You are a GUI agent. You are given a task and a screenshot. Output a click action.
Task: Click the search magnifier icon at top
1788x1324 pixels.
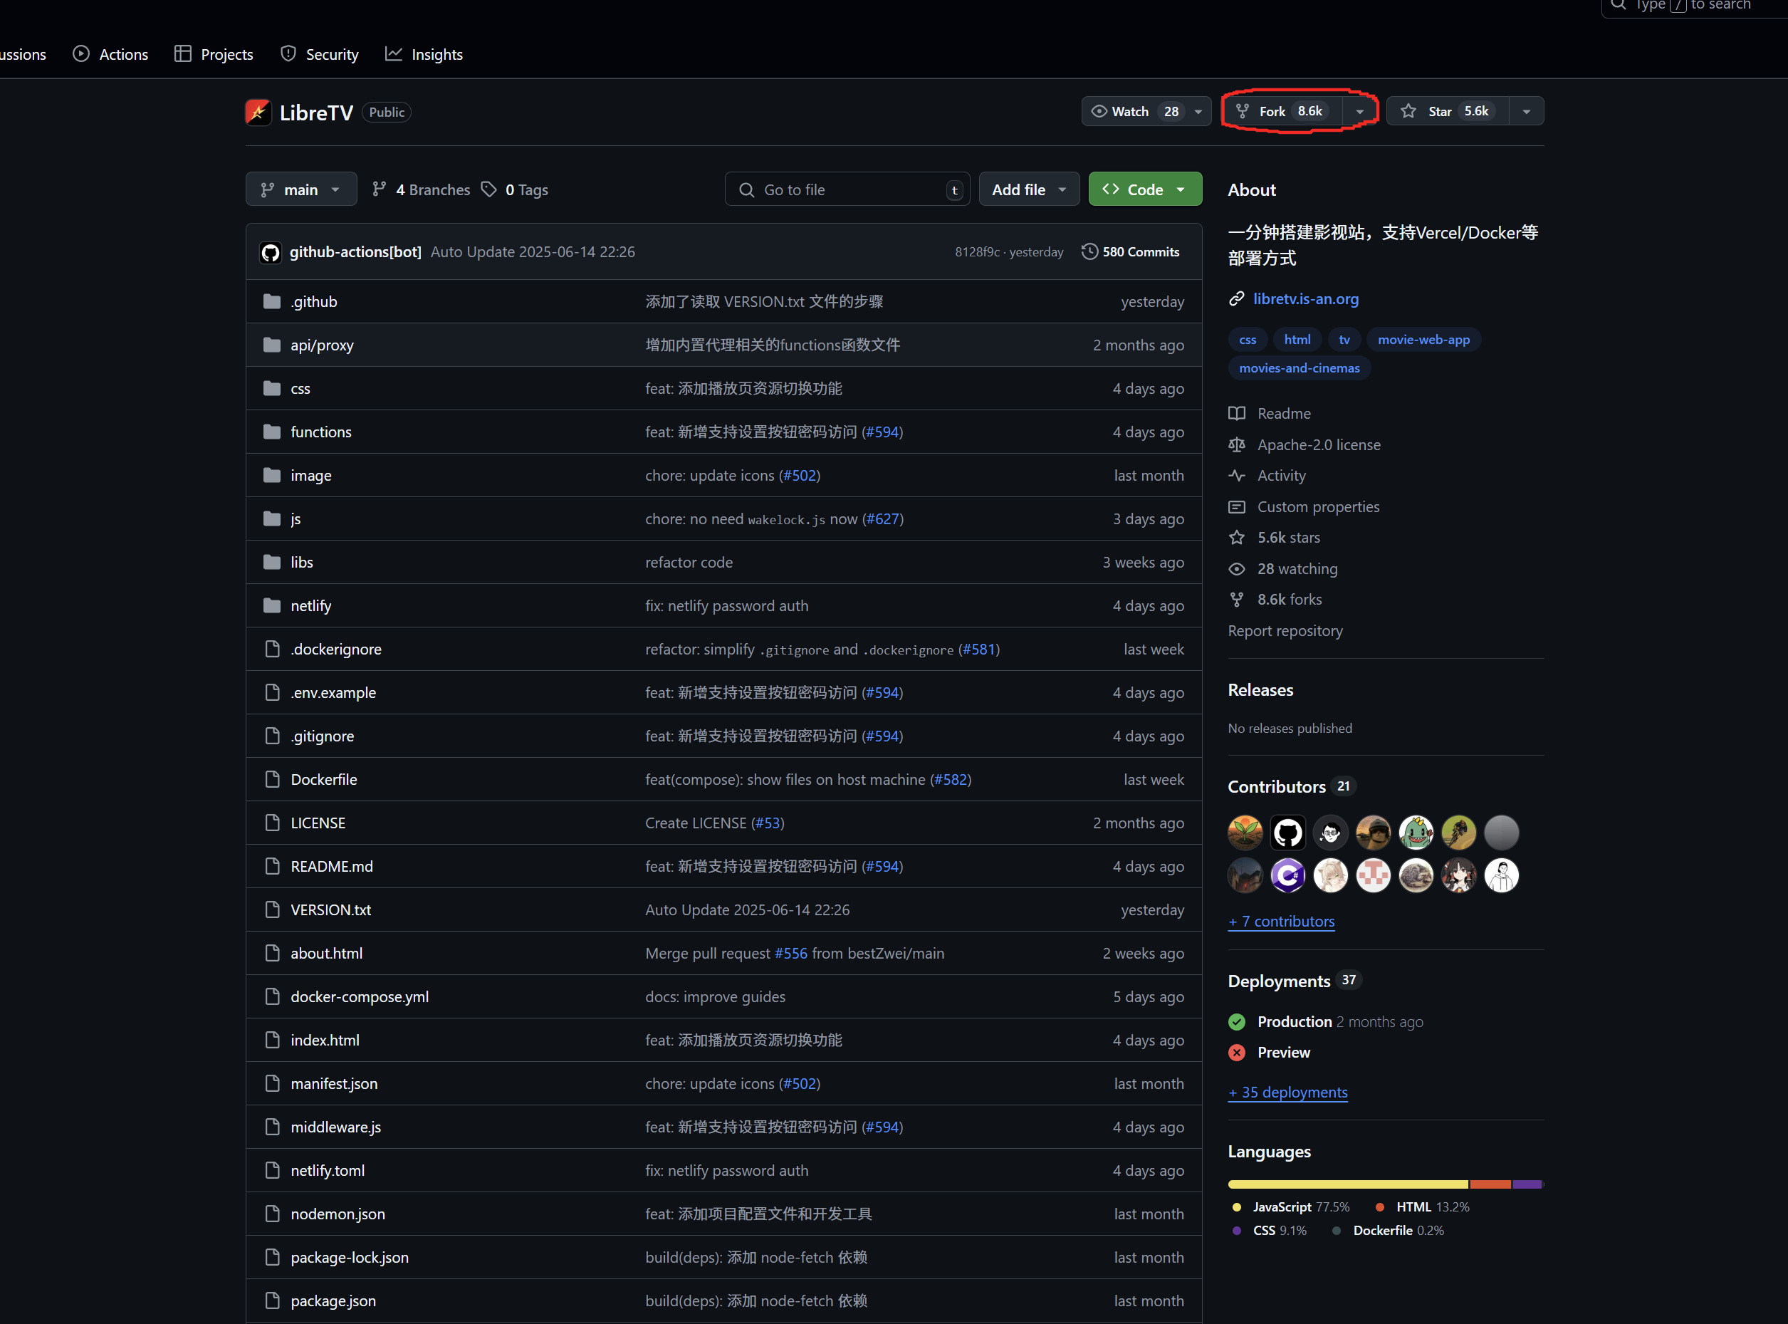click(x=1619, y=5)
